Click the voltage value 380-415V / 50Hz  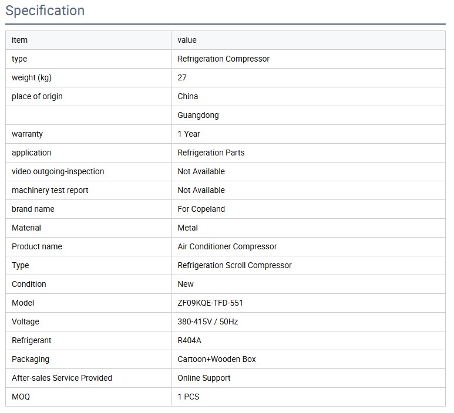pos(207,321)
